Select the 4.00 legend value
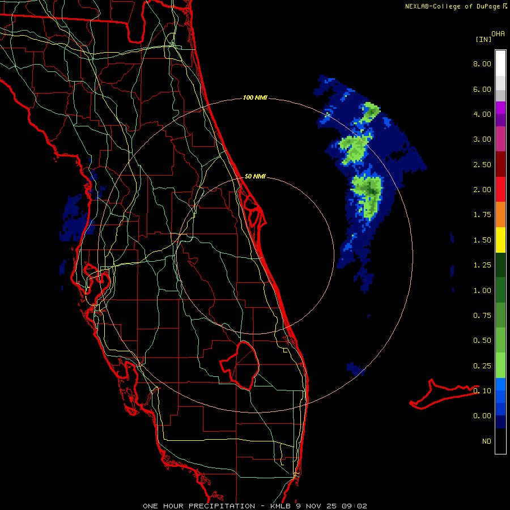The height and width of the screenshot is (510, 510). pos(482,114)
